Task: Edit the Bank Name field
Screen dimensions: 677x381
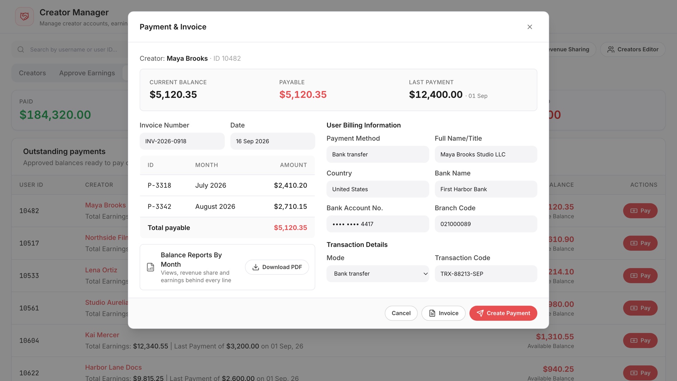Action: 486,189
